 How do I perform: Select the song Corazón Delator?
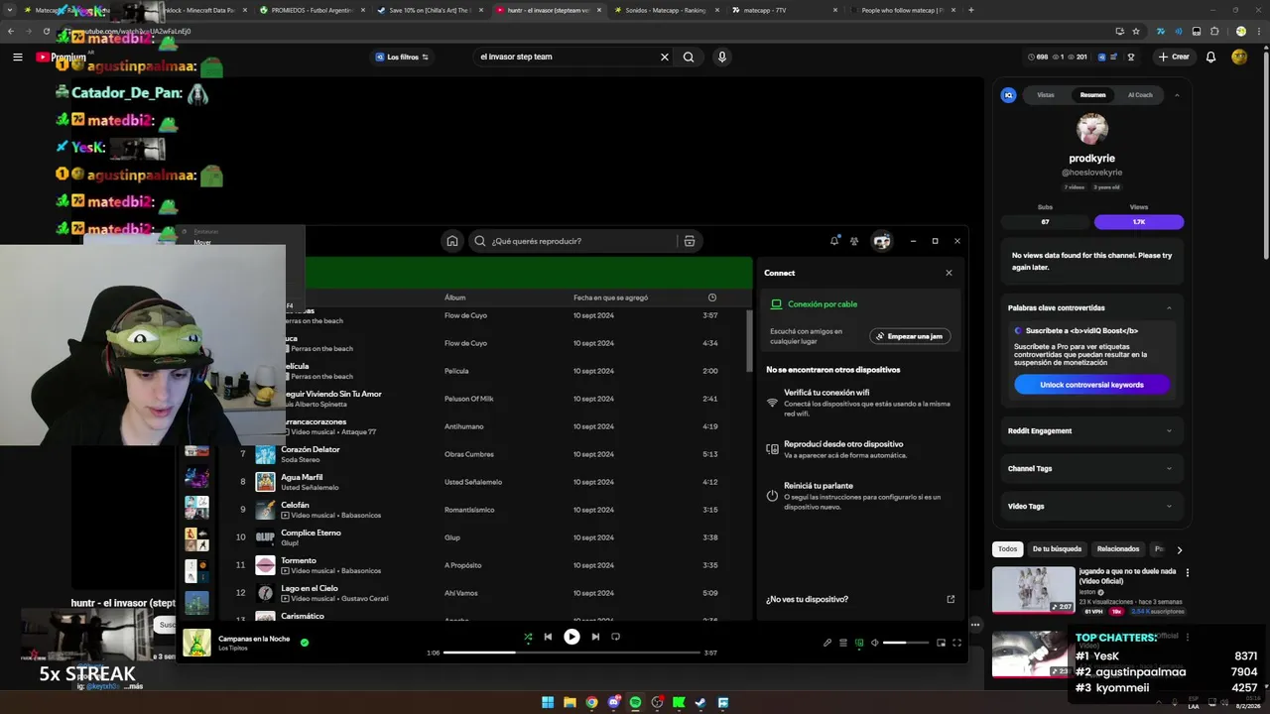(x=311, y=449)
